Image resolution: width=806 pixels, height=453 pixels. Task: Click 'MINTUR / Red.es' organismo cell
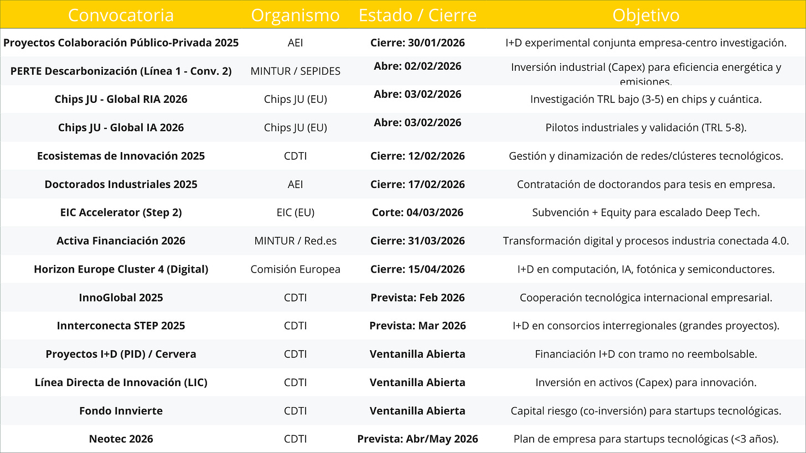pyautogui.click(x=295, y=241)
